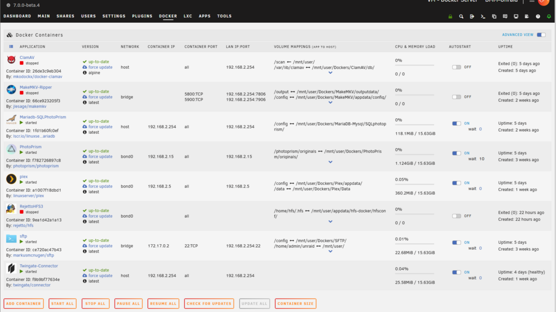Switch to the LXC tab

coord(188,16)
